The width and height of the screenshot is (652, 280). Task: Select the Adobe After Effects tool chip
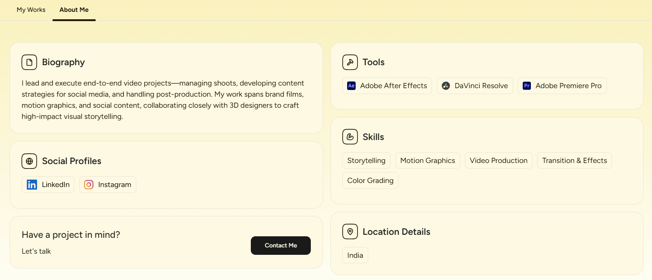tap(387, 86)
